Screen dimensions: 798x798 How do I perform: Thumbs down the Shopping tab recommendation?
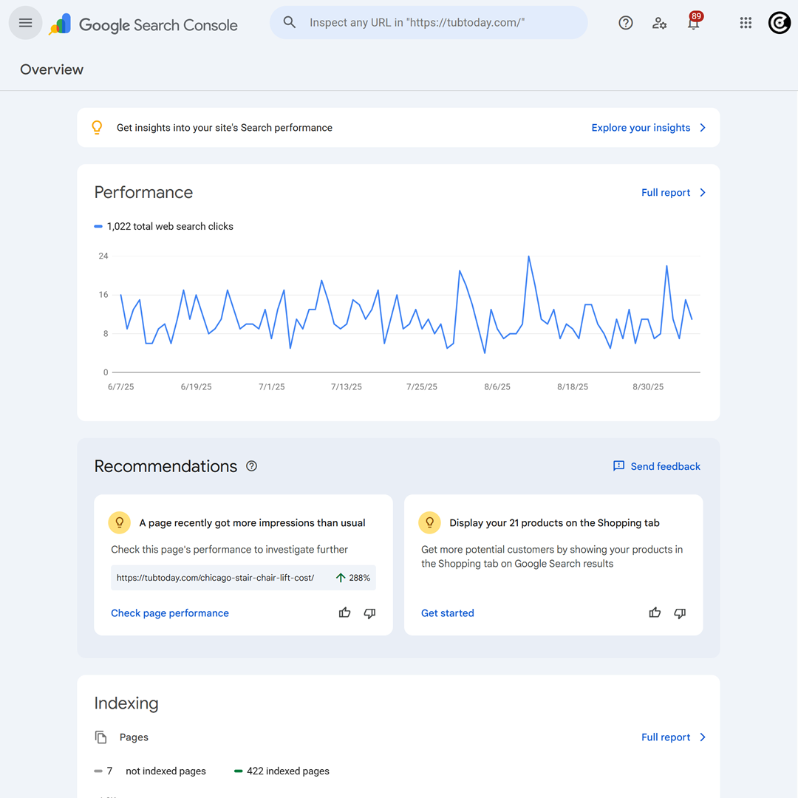point(681,613)
